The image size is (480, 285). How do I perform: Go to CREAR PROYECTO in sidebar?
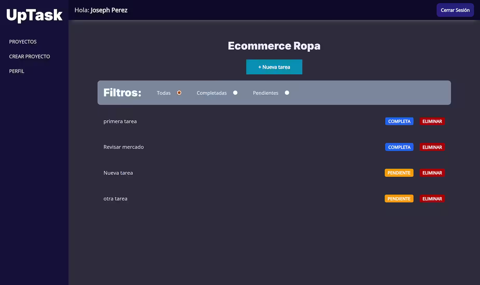[x=30, y=56]
